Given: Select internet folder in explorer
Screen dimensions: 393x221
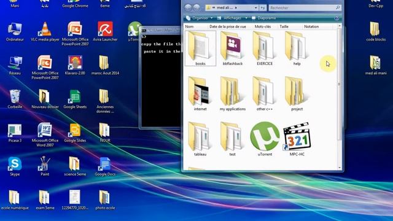Looking at the screenshot, I should (x=200, y=94).
